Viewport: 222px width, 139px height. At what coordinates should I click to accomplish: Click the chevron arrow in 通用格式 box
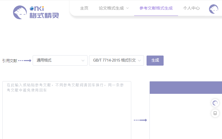[83, 61]
